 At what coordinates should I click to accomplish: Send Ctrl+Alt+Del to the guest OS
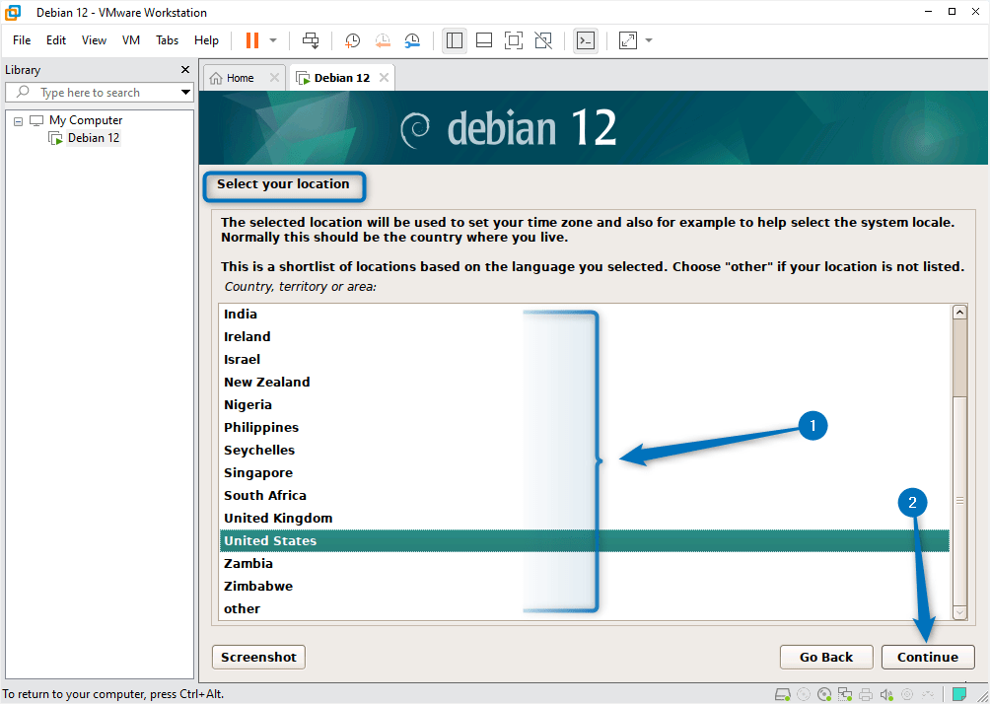(311, 40)
